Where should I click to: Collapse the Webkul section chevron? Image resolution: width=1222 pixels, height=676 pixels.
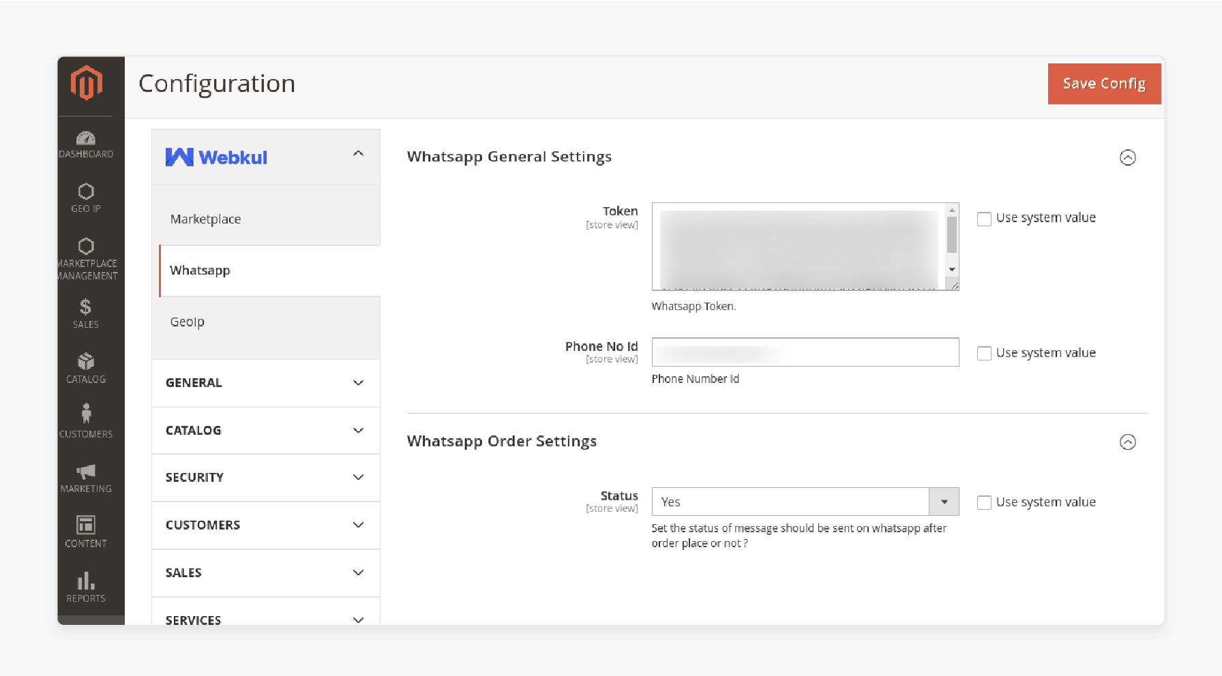358,153
